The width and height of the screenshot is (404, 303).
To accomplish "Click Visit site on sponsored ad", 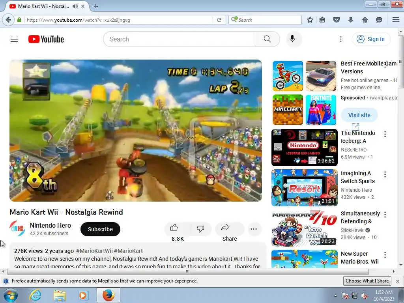I will tap(359, 115).
